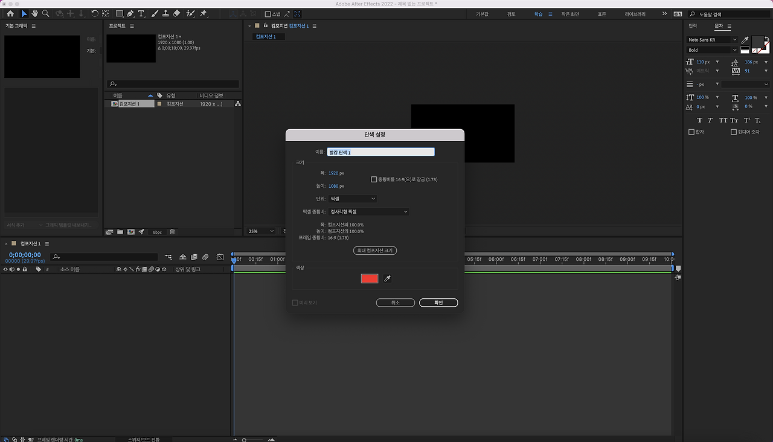Switch to the 작은 화면 workspace
773x442 pixels.
click(x=570, y=14)
